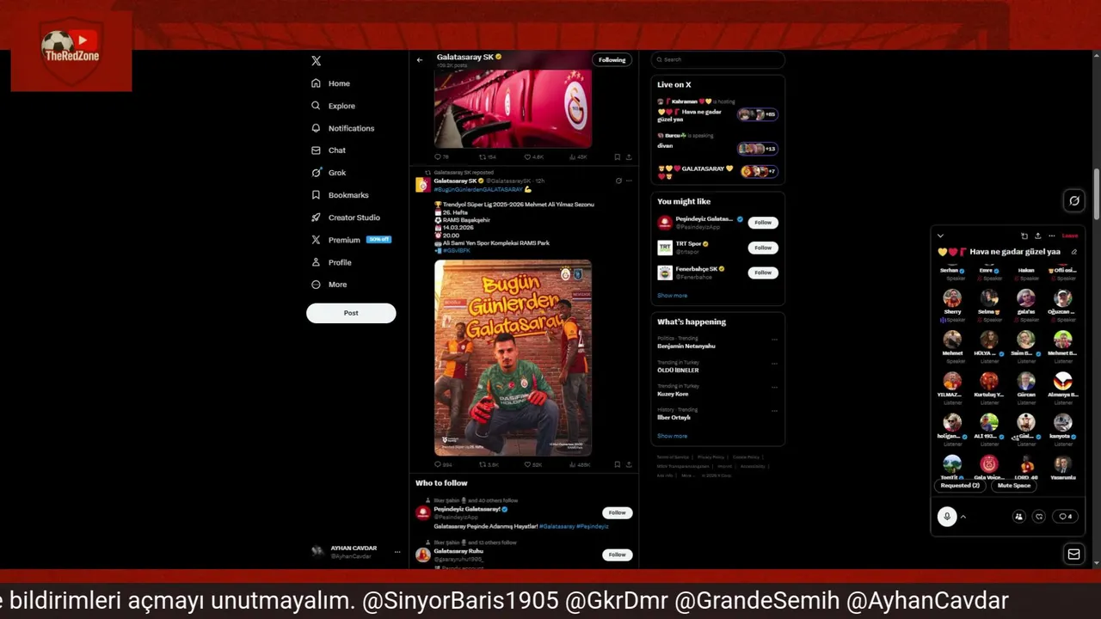The height and width of the screenshot is (619, 1101).
Task: Open the Home page from sidebar
Action: (331, 83)
